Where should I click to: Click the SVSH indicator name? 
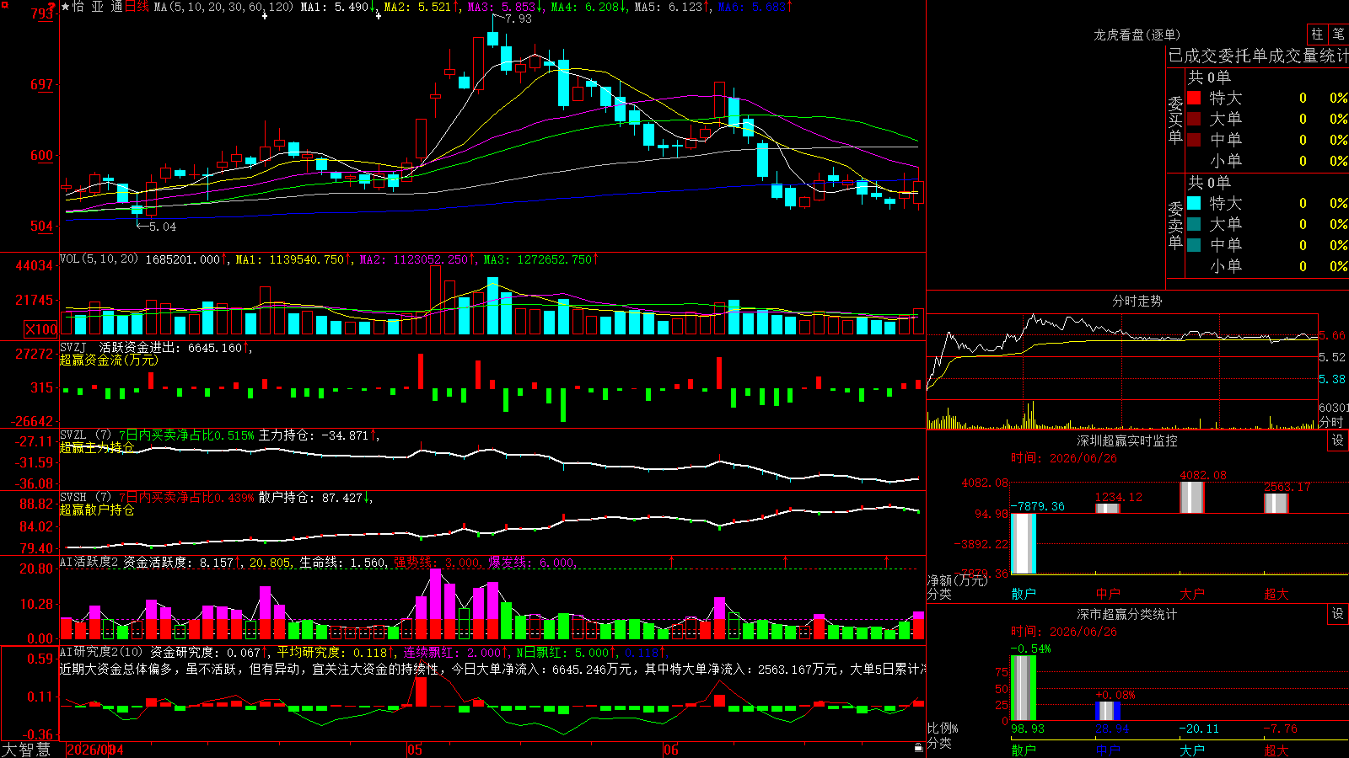coord(73,498)
